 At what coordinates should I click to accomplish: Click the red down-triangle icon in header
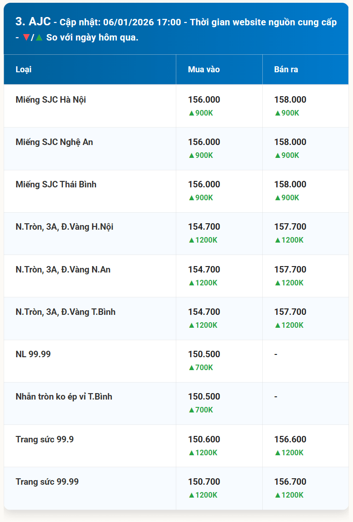pyautogui.click(x=26, y=37)
